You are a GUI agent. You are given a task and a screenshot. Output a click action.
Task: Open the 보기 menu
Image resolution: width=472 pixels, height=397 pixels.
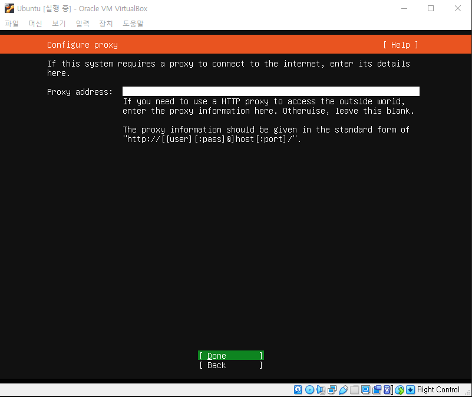click(x=59, y=24)
